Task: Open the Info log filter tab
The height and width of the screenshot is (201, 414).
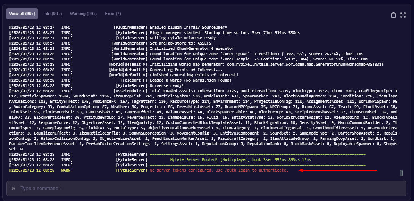Action: pyautogui.click(x=52, y=14)
